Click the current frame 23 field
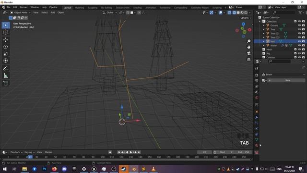Viewport: 307px width, 173px height. (204, 152)
